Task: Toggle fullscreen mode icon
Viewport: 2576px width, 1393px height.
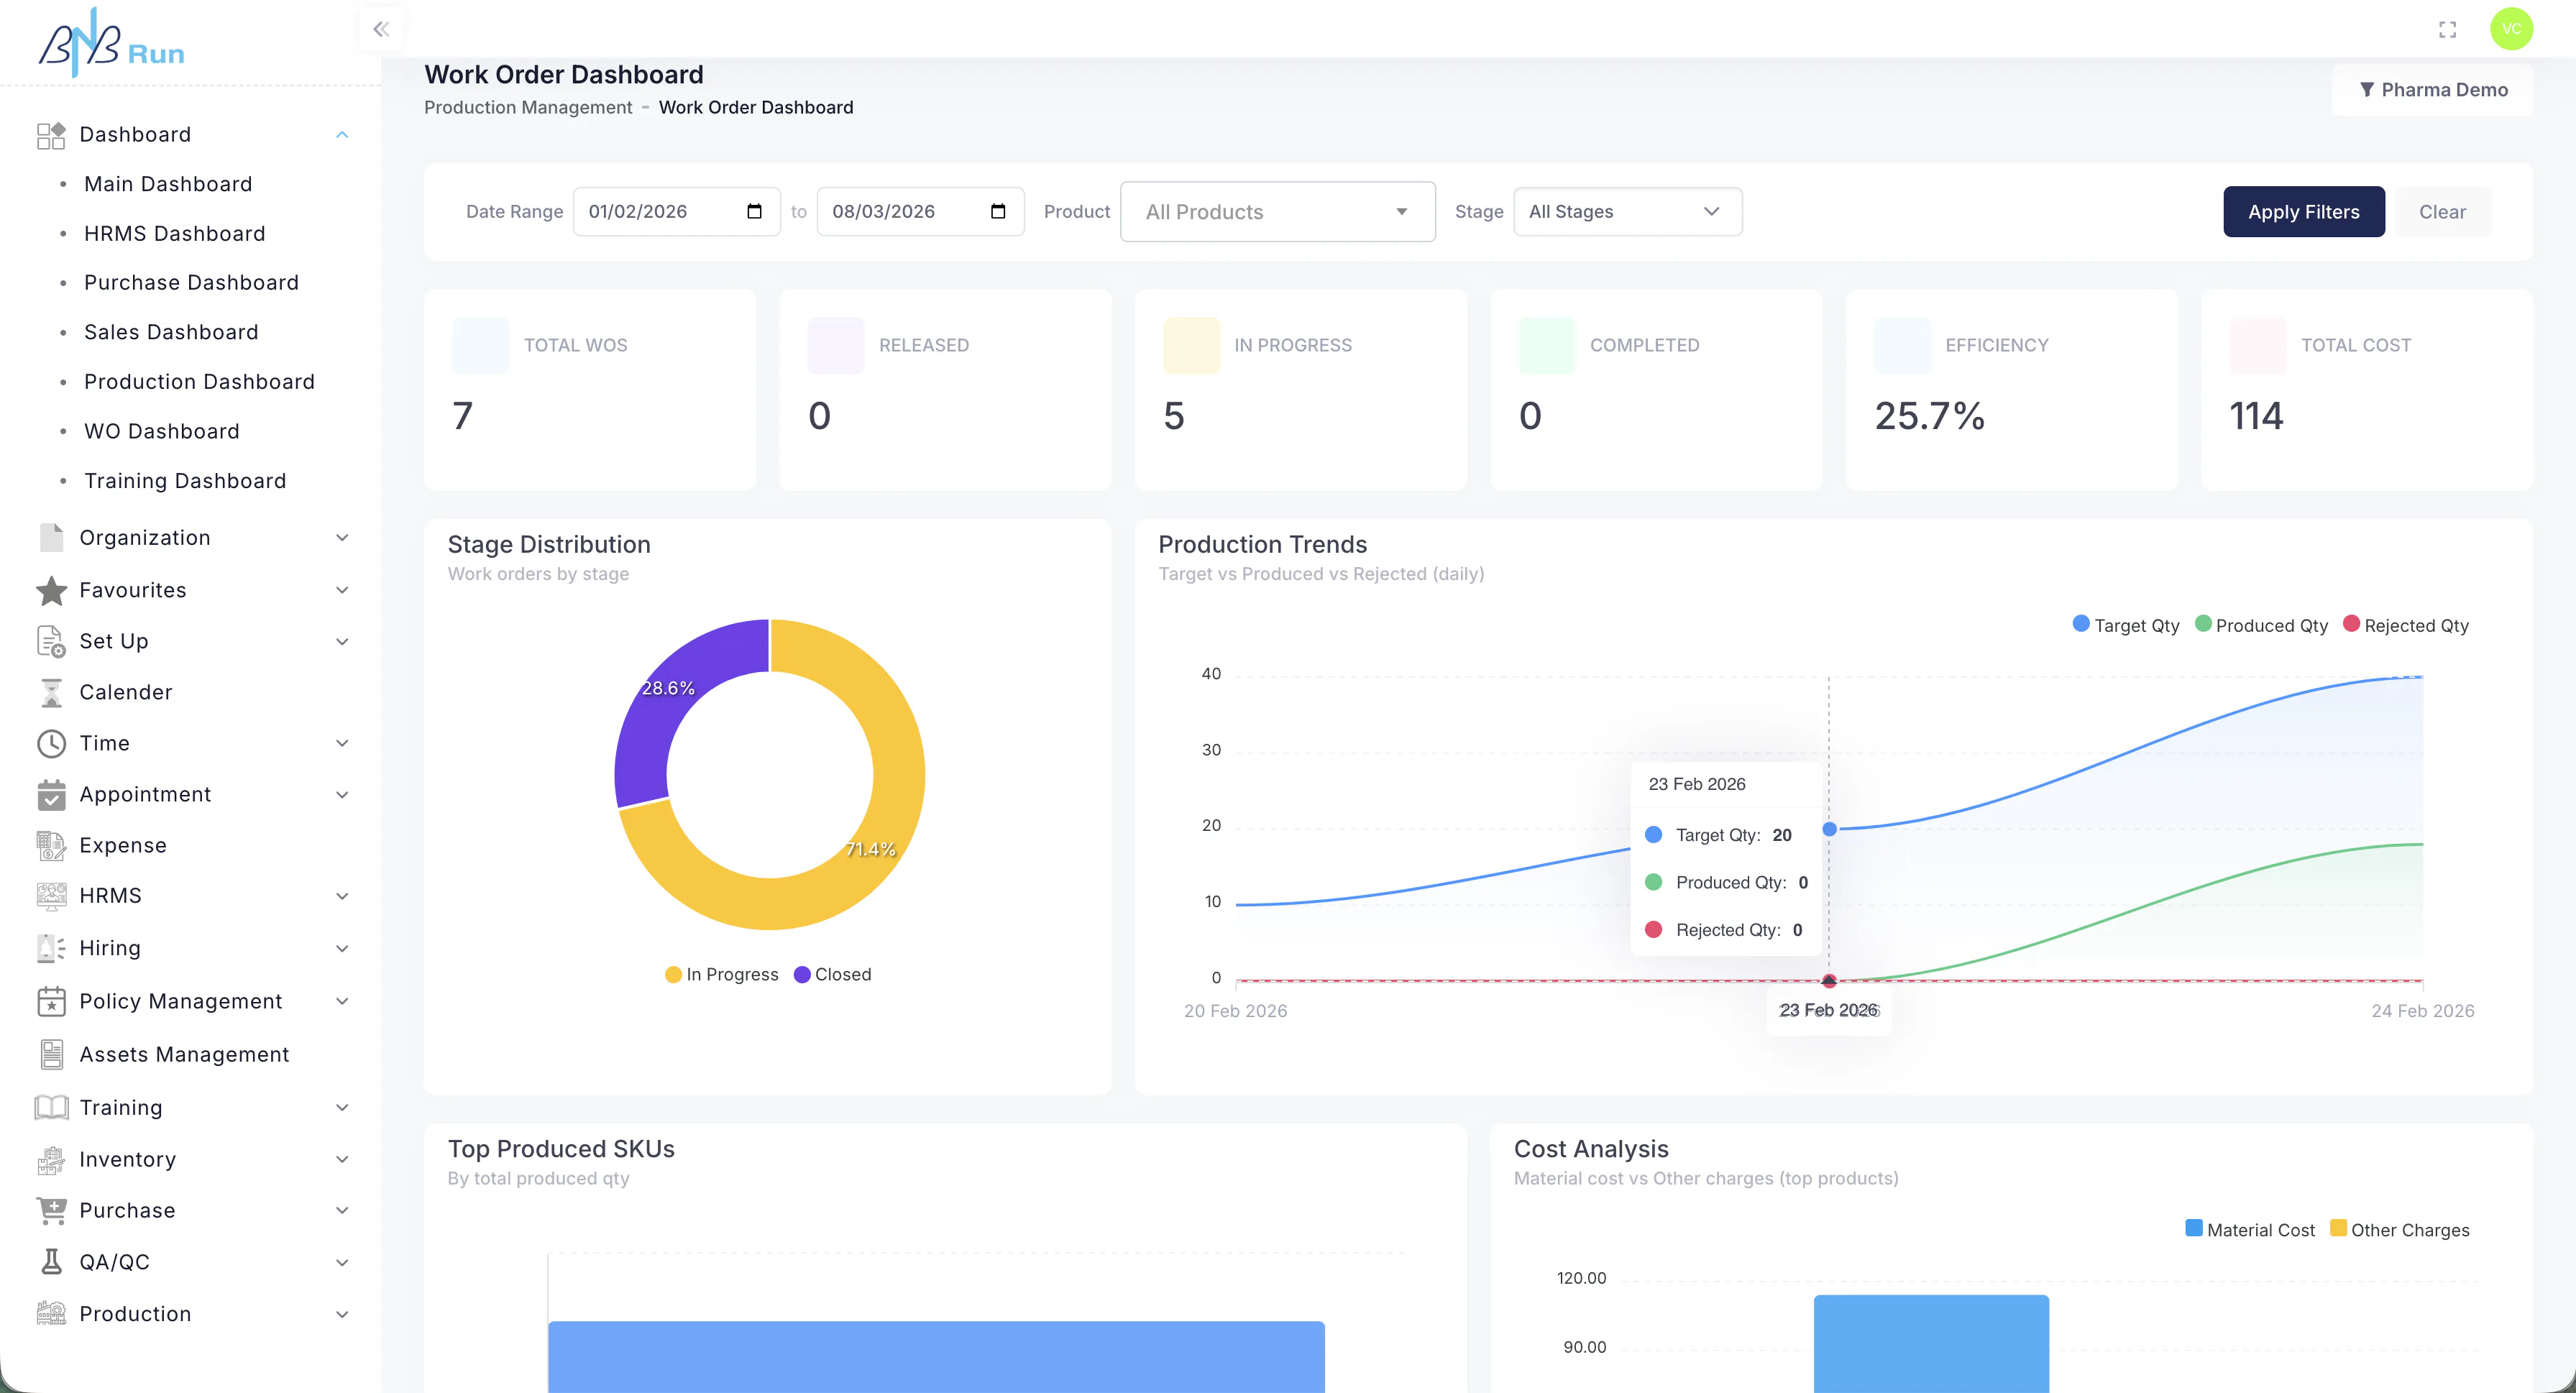Action: click(2447, 29)
